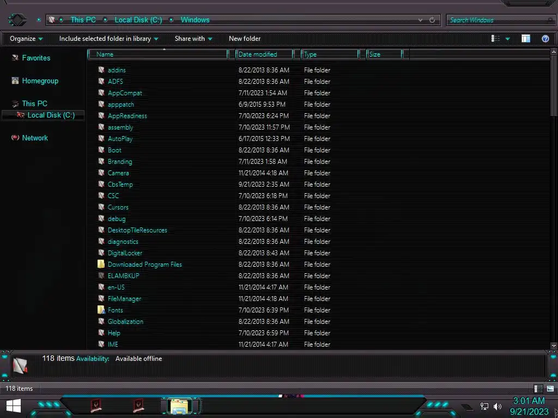Open Include selected folder in library menu

108,39
